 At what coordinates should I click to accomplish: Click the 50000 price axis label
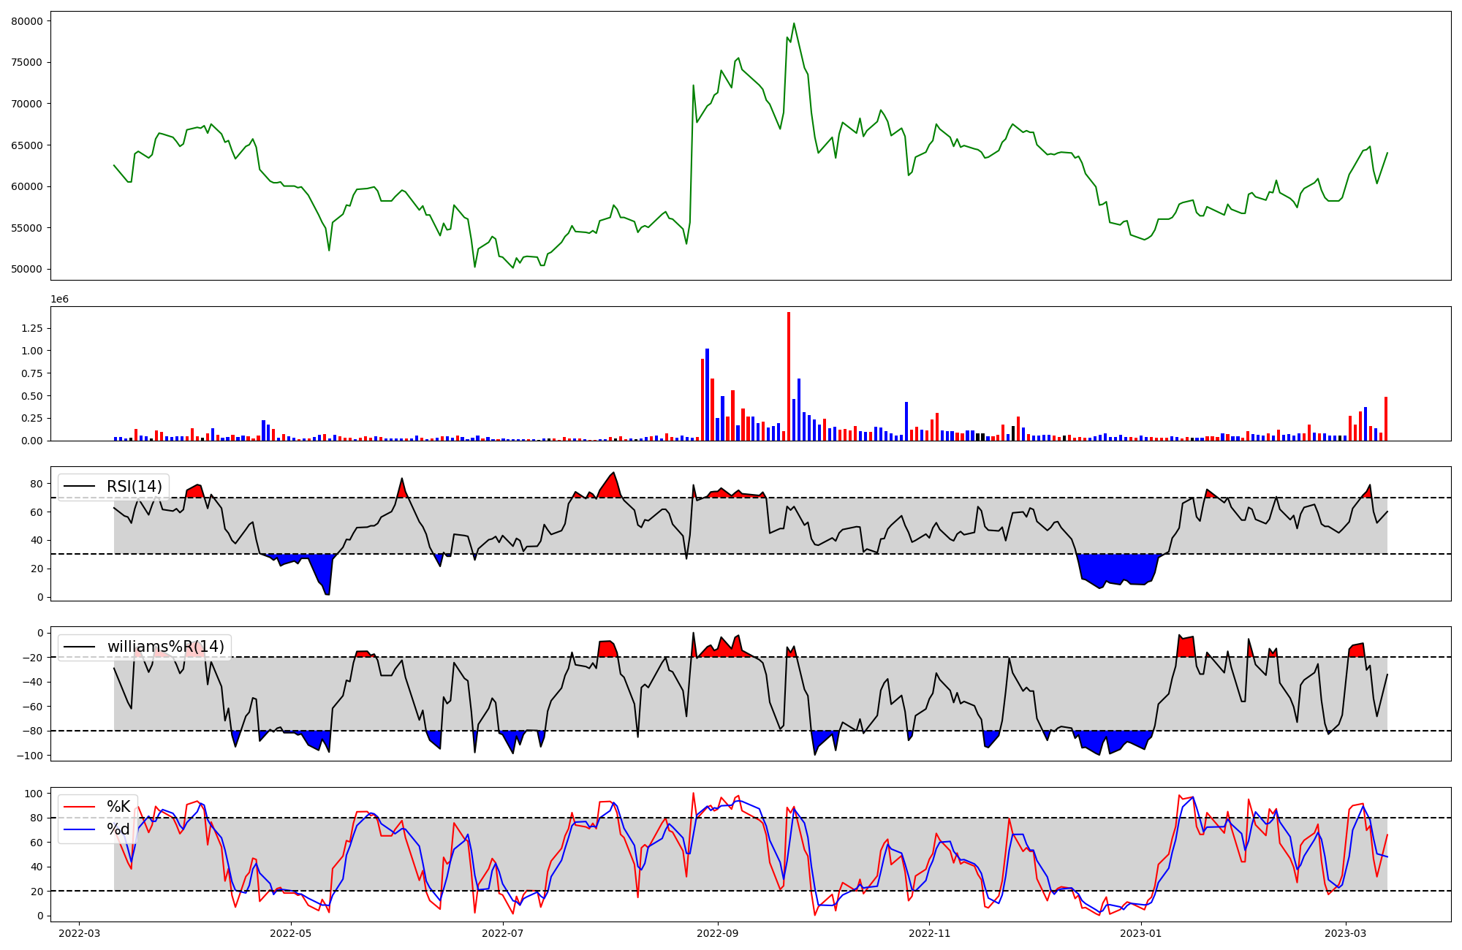(27, 270)
